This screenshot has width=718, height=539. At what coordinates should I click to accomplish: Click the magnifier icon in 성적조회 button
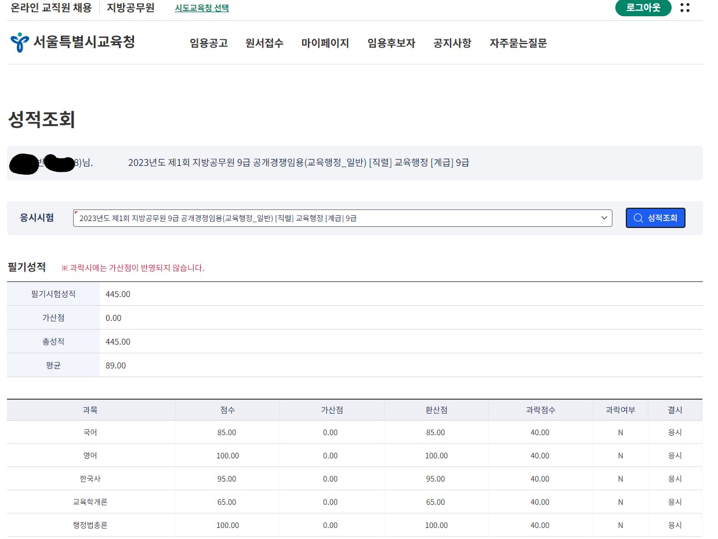tap(638, 218)
